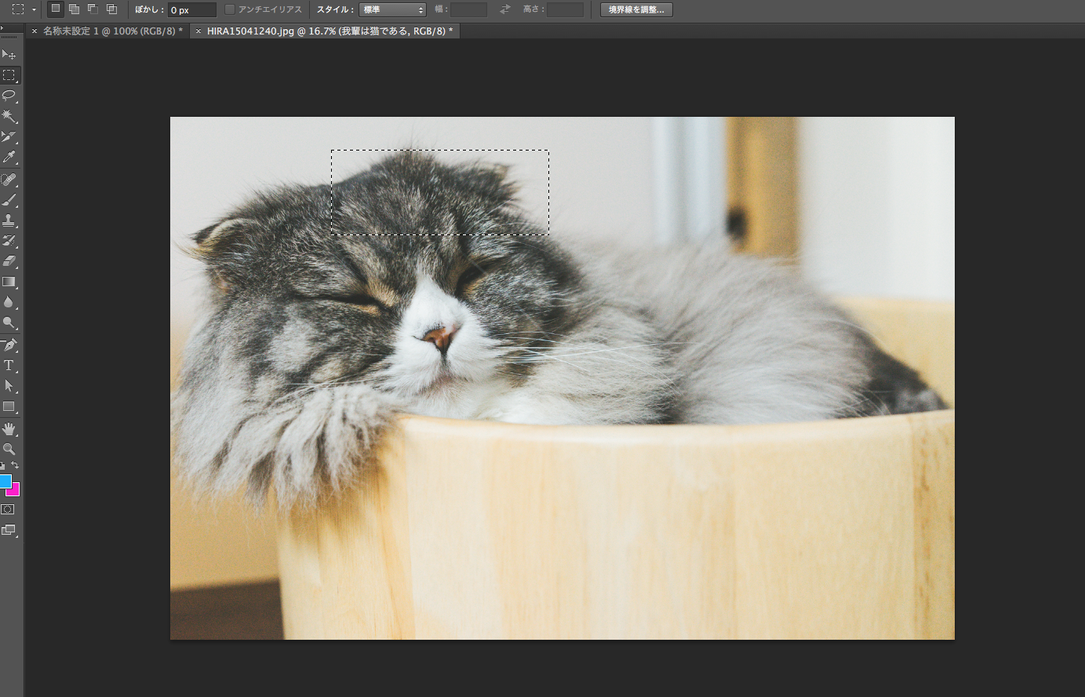This screenshot has width=1085, height=697.
Task: Click the 境界線を調整... button
Action: (635, 10)
